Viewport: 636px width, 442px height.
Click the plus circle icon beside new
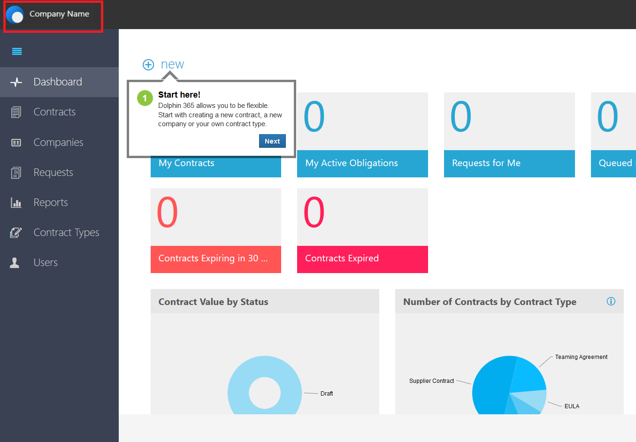point(148,65)
